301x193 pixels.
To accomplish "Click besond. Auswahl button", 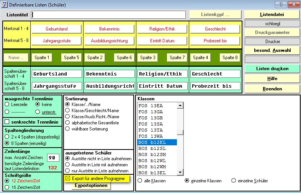I will pos(272,50).
